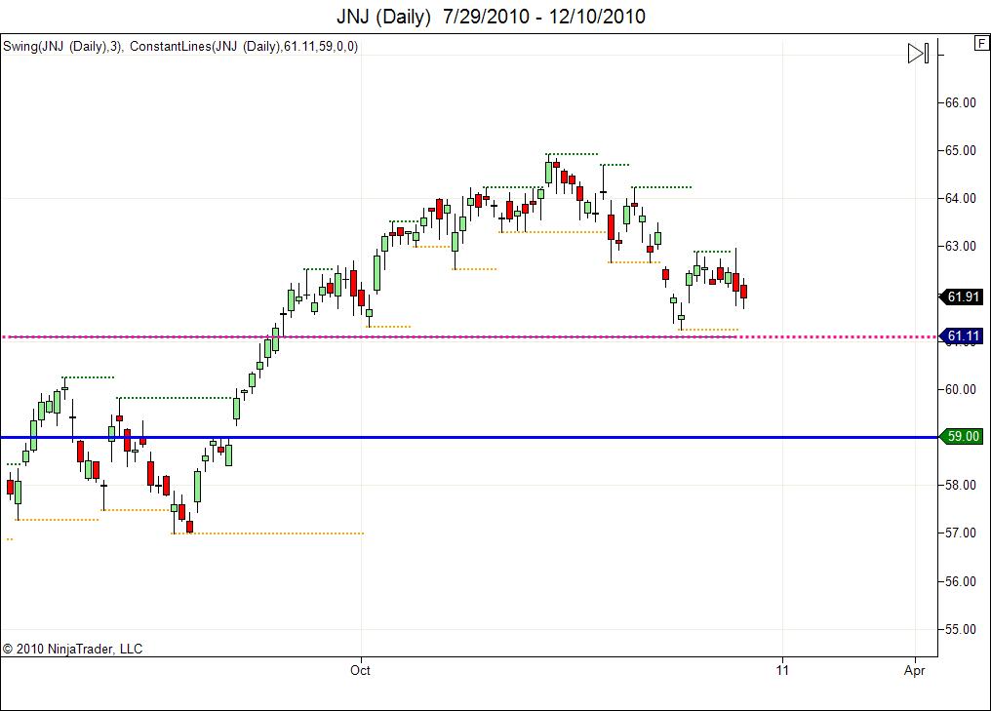Click the scroll-to-last-bar arrow icon
991x711 pixels.
coord(918,53)
